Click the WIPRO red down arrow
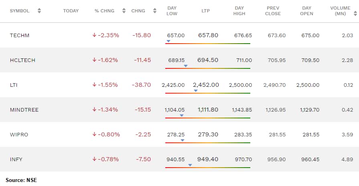This screenshot has width=359, height=186. click(x=94, y=134)
